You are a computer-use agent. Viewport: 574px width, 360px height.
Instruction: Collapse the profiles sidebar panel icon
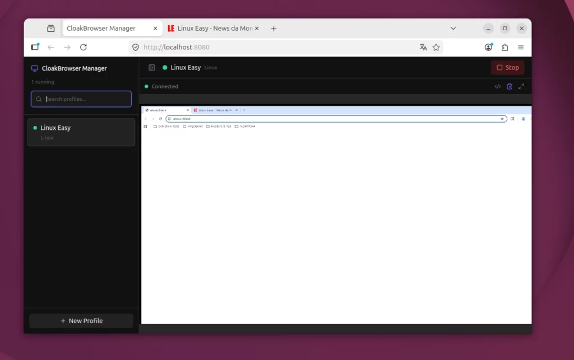click(152, 68)
